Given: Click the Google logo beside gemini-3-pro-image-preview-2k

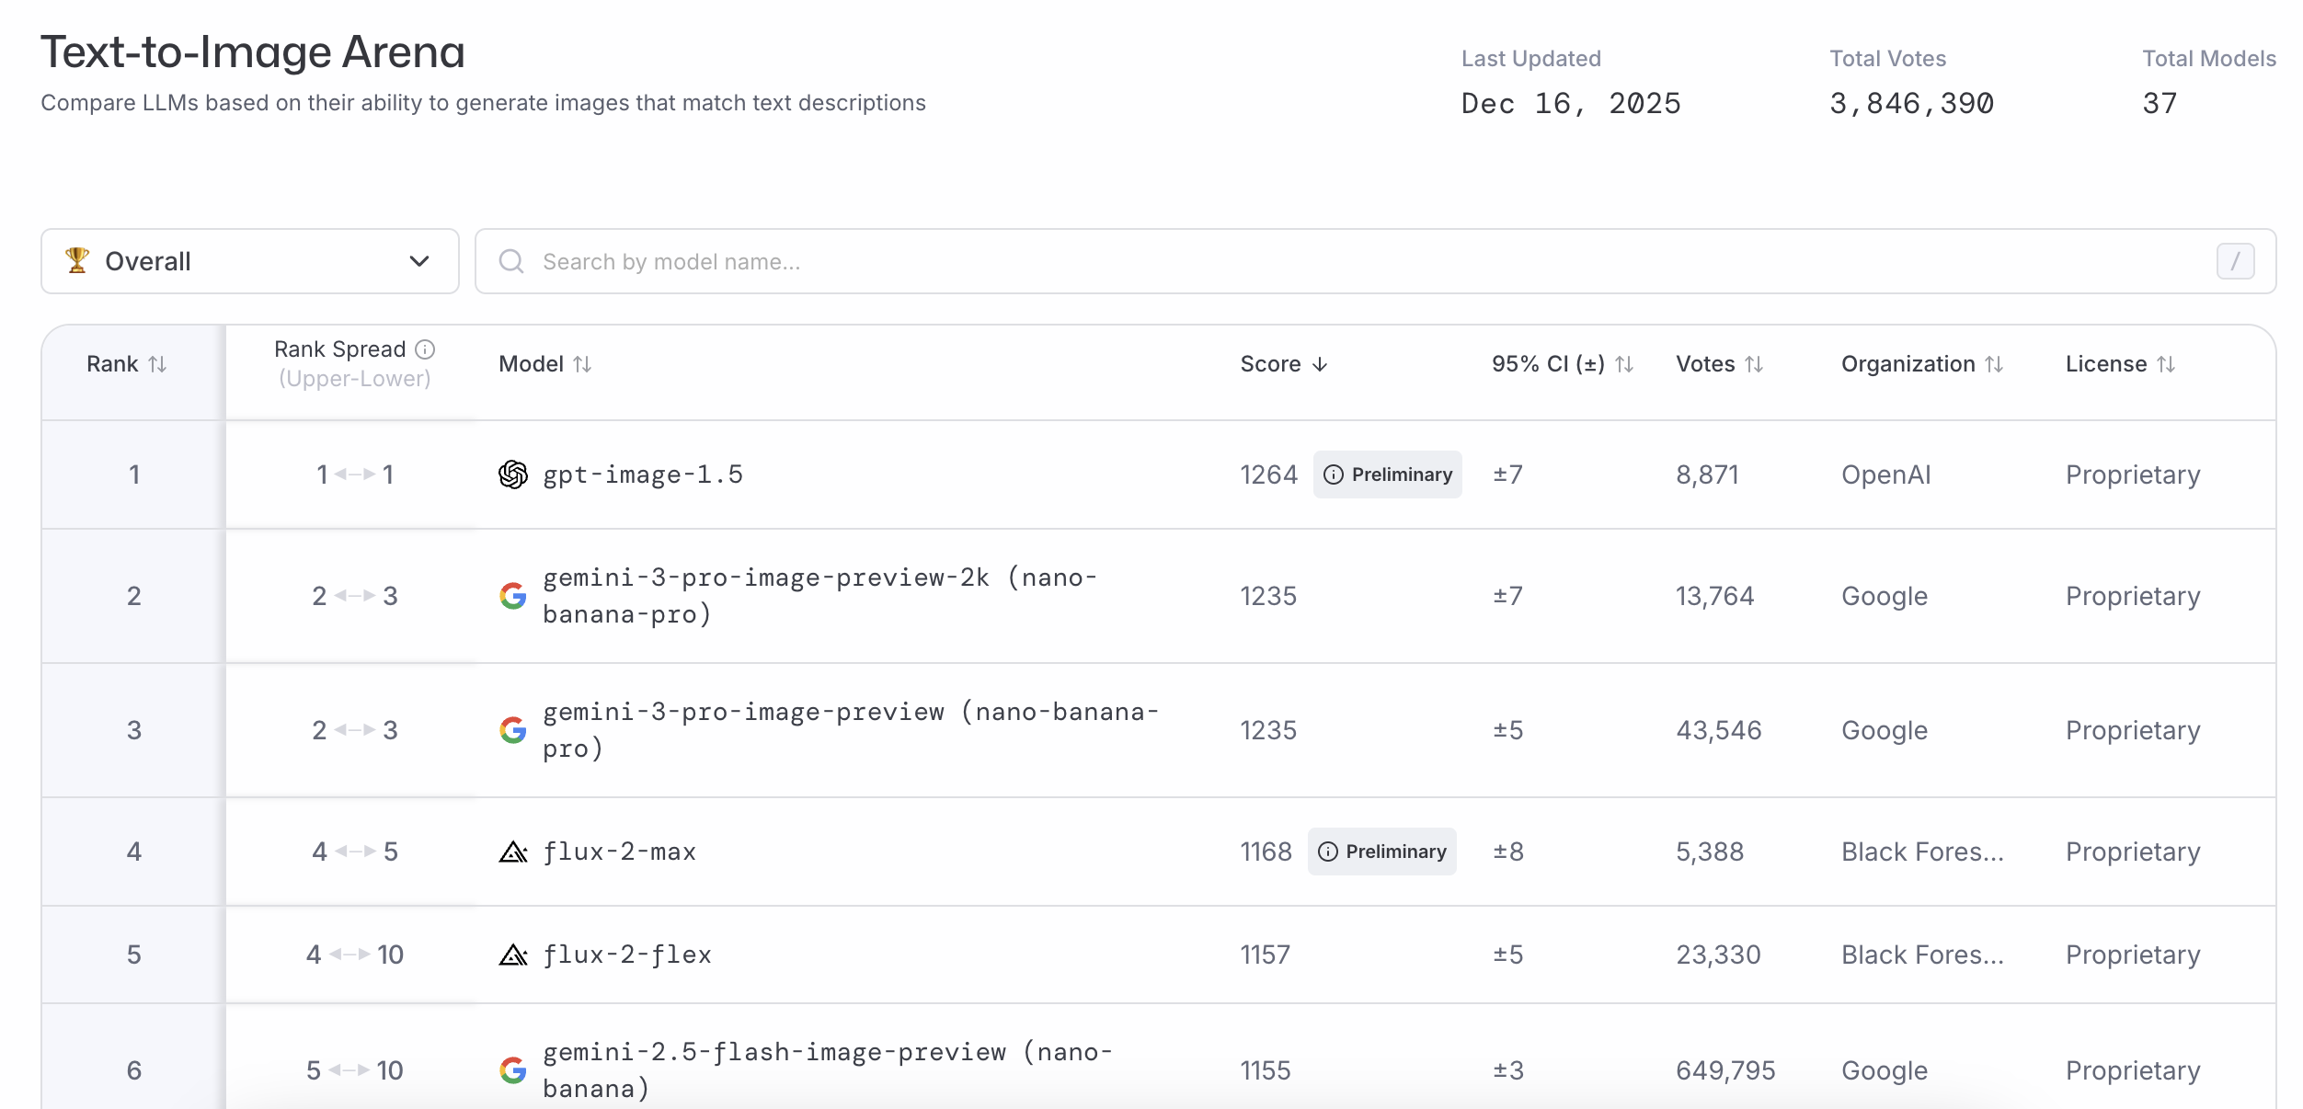Looking at the screenshot, I should click(513, 596).
